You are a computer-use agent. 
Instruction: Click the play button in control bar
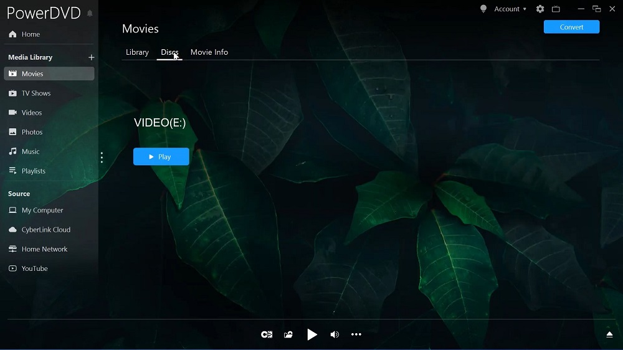click(x=312, y=334)
